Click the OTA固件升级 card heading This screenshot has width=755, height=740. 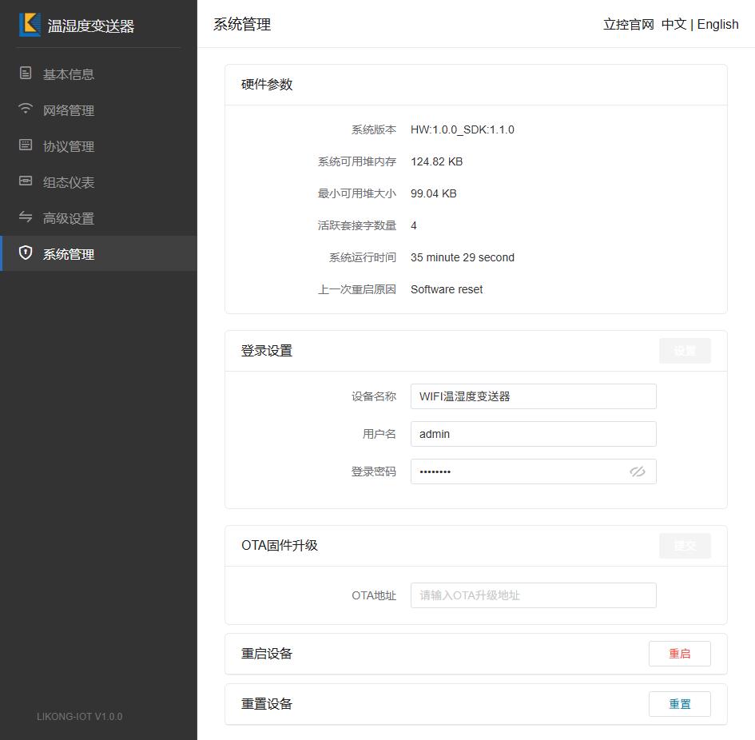pyautogui.click(x=280, y=545)
